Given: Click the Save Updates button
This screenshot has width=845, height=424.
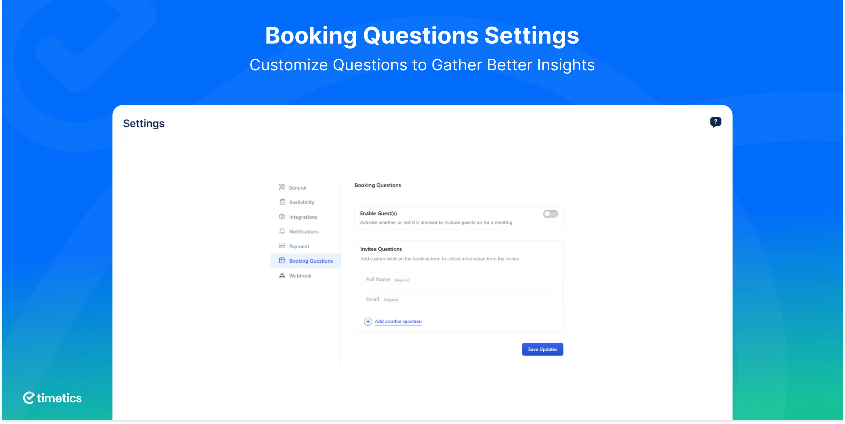Looking at the screenshot, I should click(x=543, y=349).
